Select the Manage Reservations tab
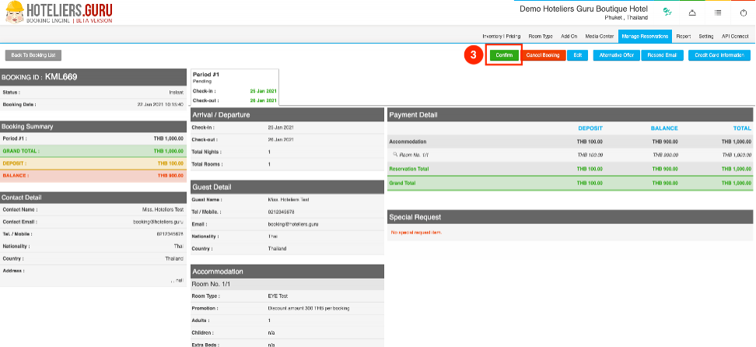This screenshot has width=756, height=347. pos(646,36)
